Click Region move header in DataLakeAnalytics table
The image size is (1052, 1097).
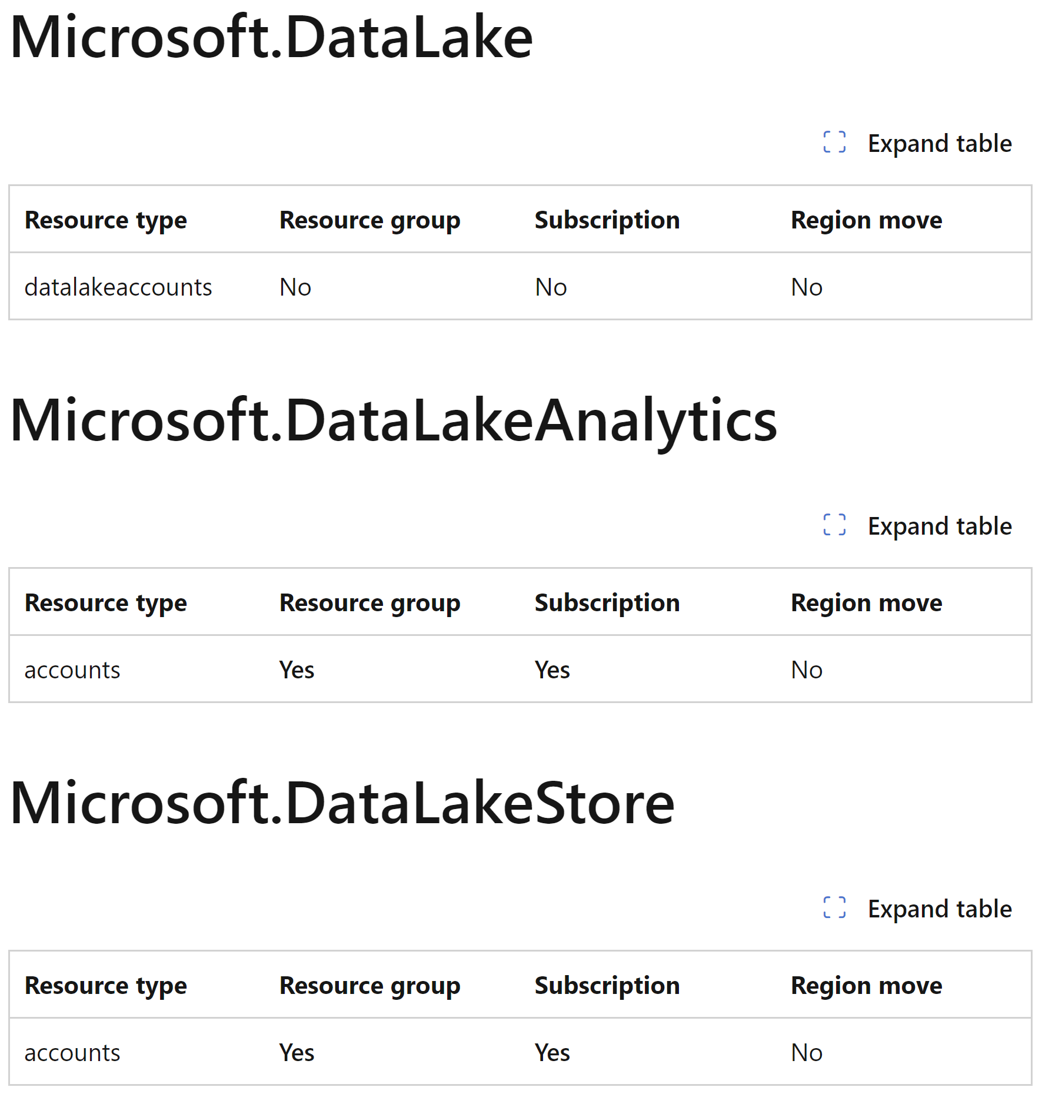867,604
